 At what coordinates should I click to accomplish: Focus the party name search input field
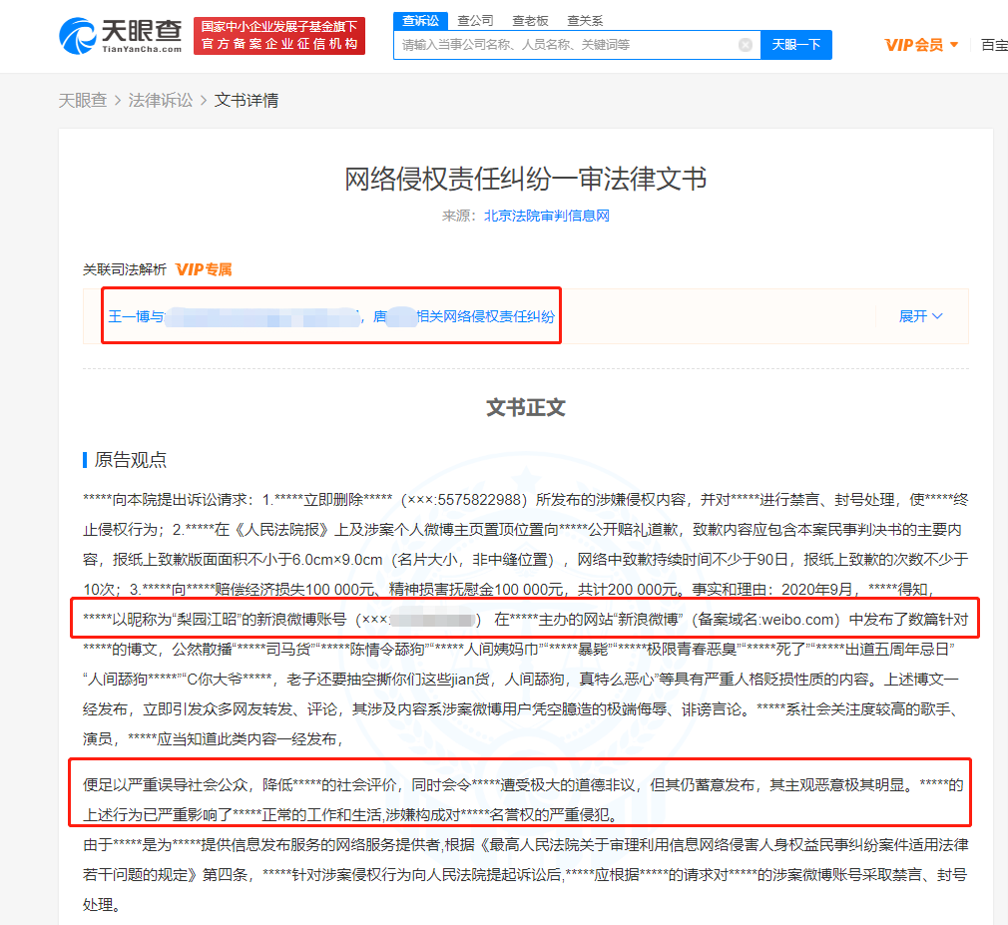pyautogui.click(x=566, y=44)
